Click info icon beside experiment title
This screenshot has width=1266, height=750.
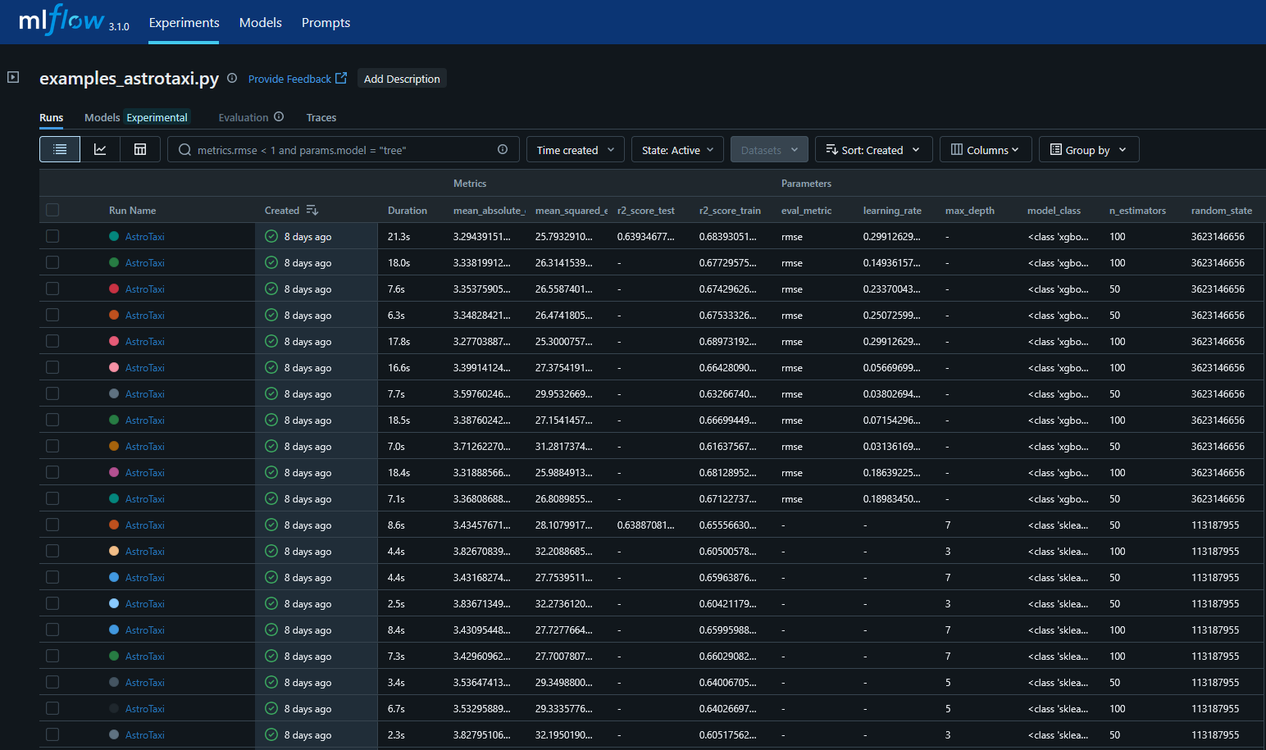point(232,79)
